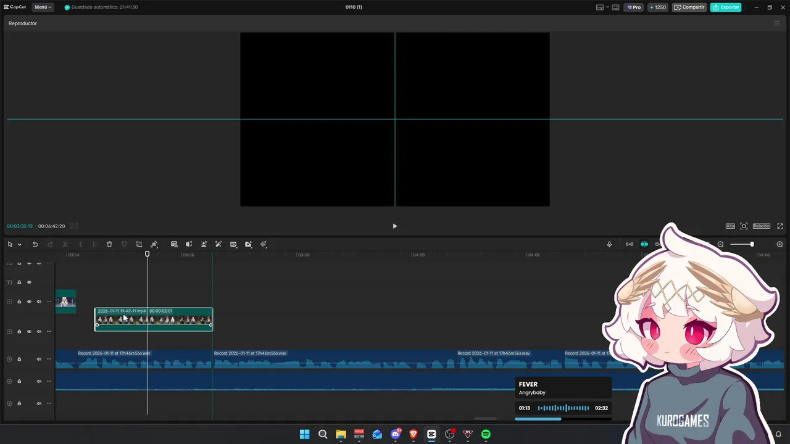Seek in the FEVER song progress bar
The height and width of the screenshot is (444, 790).
[x=563, y=419]
